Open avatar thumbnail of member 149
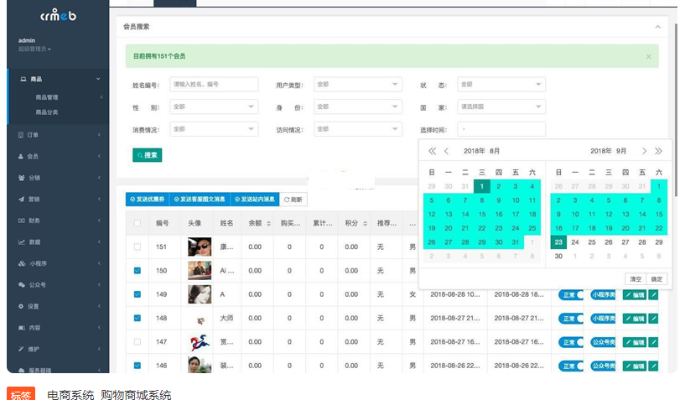The height and width of the screenshot is (400, 685). tap(200, 294)
